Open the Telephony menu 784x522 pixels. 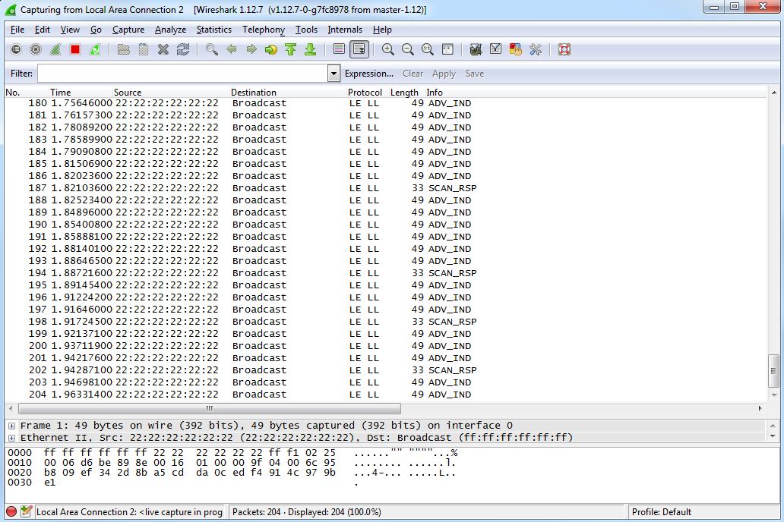(x=263, y=30)
